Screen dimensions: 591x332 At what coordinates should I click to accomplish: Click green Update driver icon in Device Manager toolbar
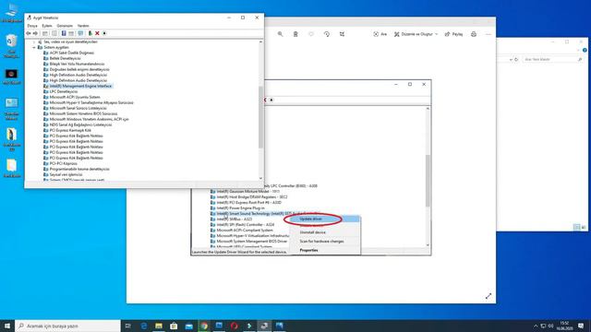[x=90, y=33]
